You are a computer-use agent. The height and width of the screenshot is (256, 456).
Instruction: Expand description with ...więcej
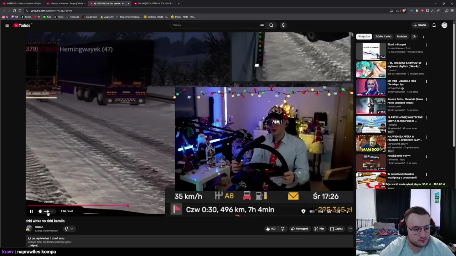pyautogui.click(x=33, y=245)
